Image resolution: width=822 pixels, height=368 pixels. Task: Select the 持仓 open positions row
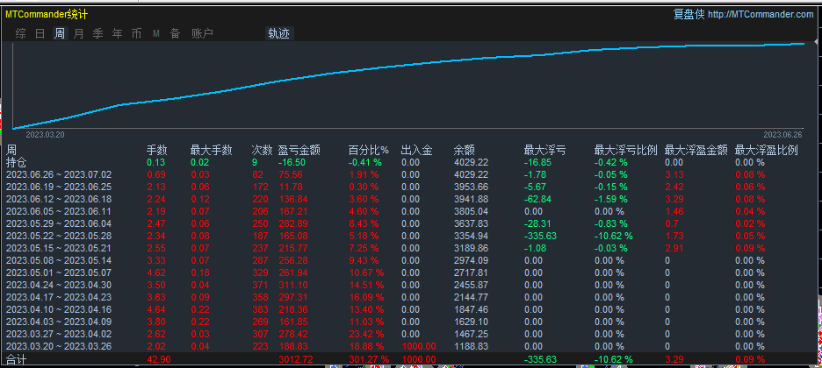410,163
